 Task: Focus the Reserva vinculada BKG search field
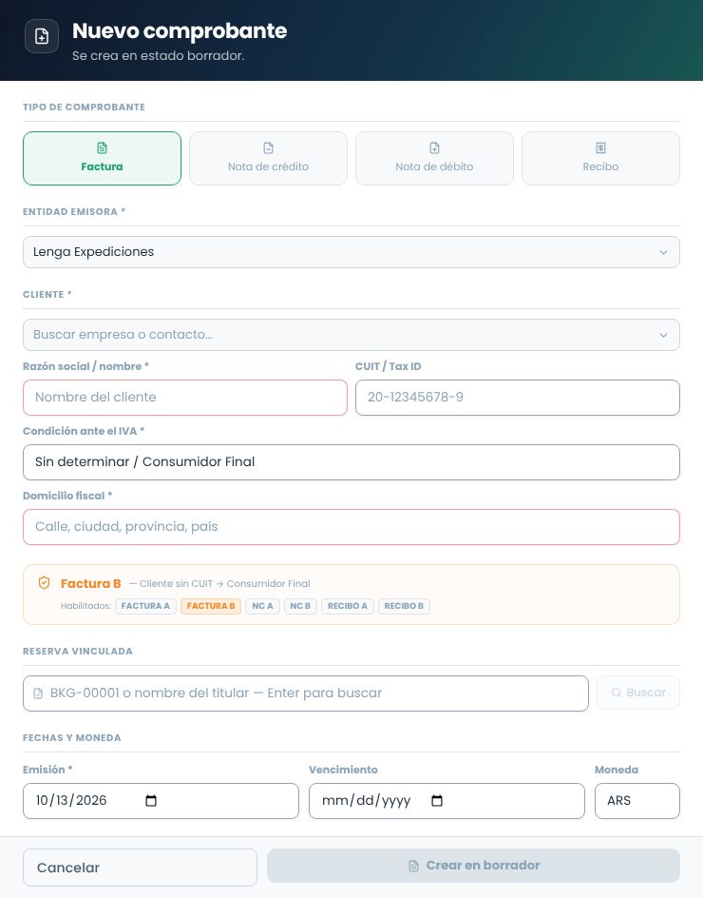306,693
